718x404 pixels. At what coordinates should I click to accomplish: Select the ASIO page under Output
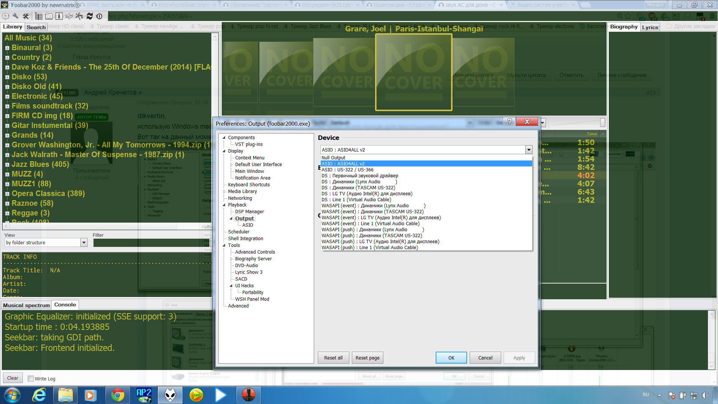(248, 225)
